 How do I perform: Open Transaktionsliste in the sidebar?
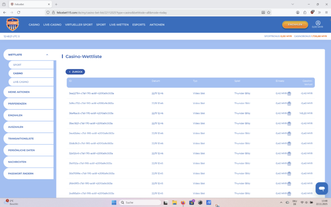21,139
